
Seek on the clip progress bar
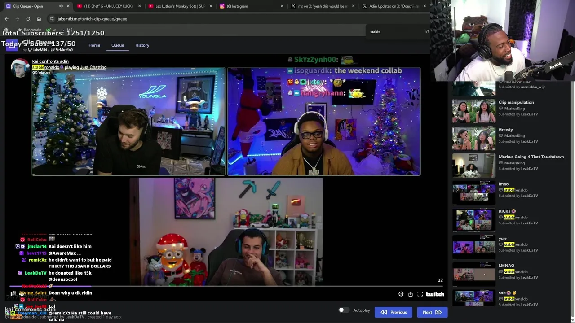(x=227, y=286)
